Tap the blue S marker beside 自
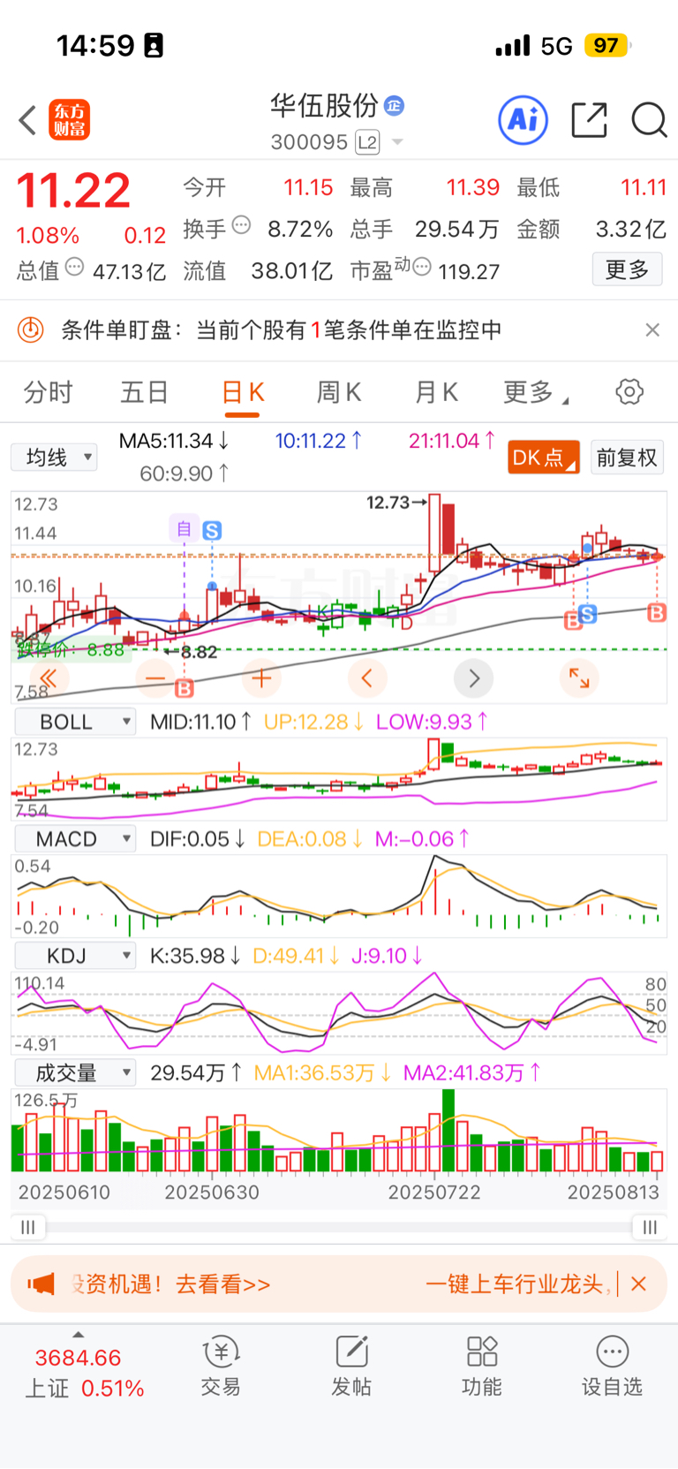The image size is (678, 1469). click(x=212, y=531)
